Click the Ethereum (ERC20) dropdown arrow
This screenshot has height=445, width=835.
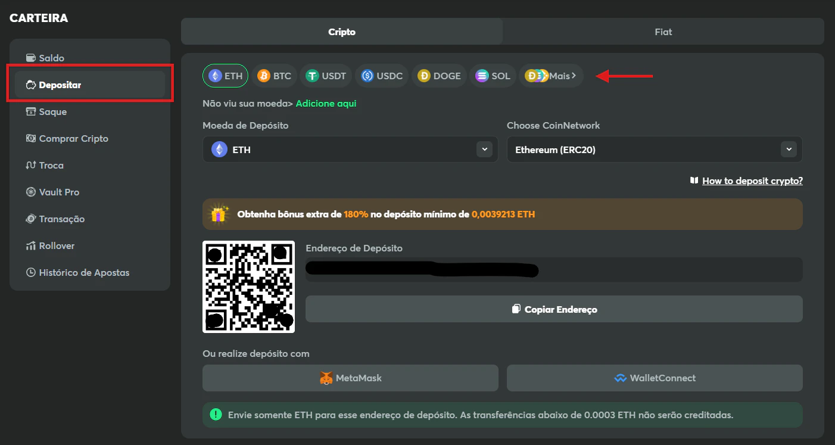[789, 149]
